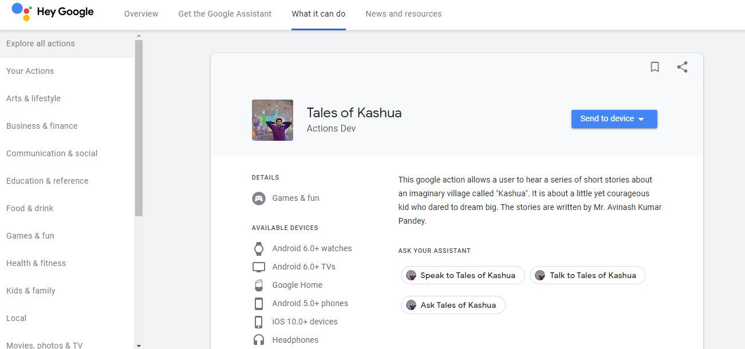
Task: Click the Android TVs device icon
Action: pos(259,267)
